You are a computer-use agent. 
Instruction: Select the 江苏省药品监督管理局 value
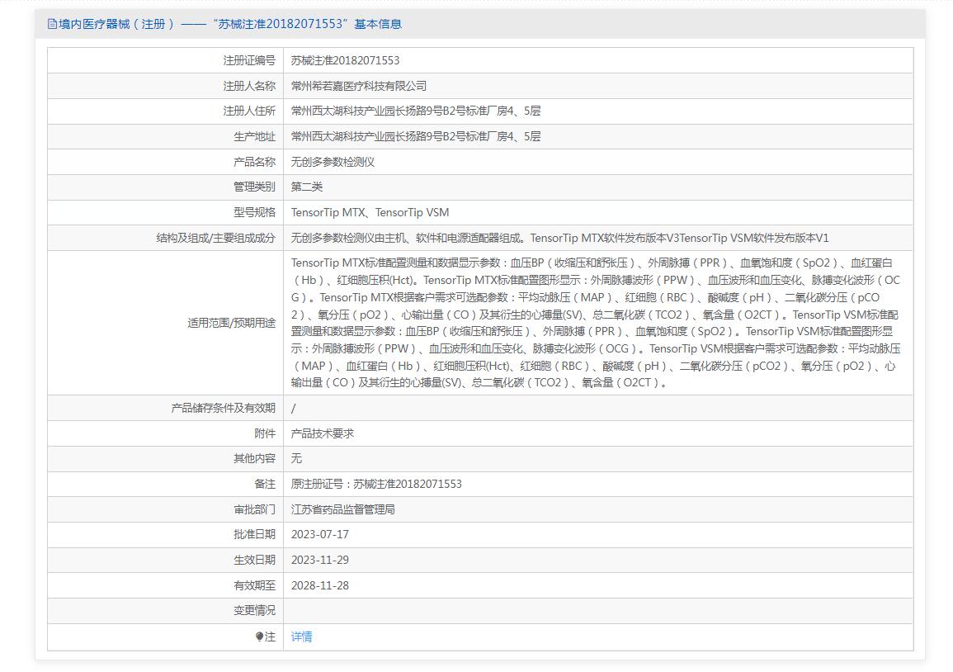tap(342, 509)
